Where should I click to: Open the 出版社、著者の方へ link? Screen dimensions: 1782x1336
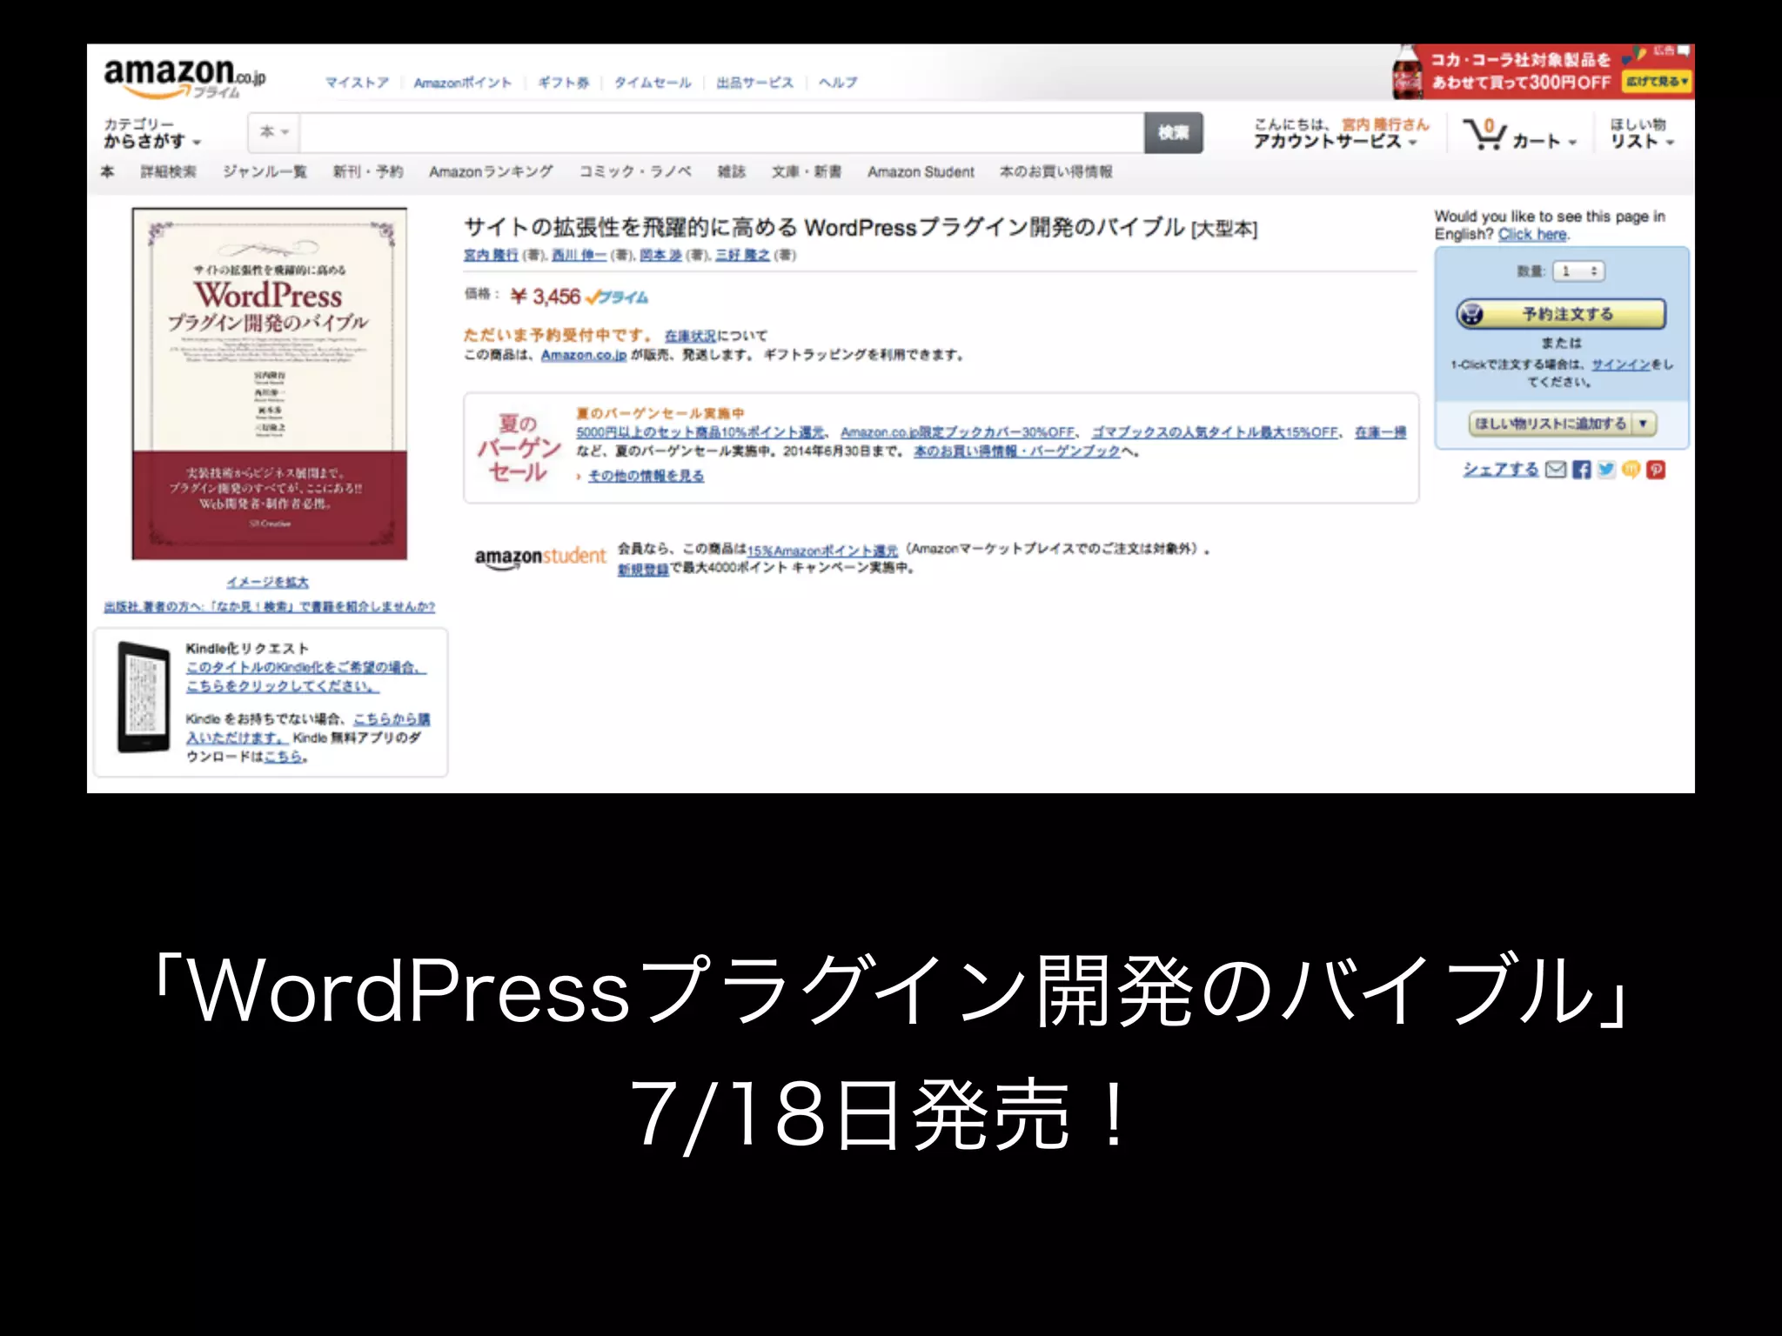click(x=270, y=606)
